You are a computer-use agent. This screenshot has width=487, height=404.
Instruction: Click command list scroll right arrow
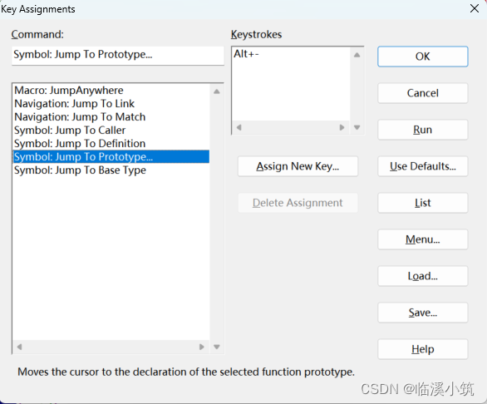pyautogui.click(x=202, y=347)
